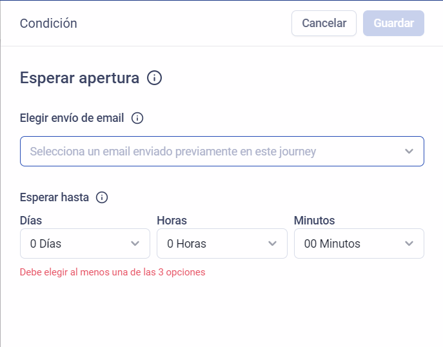Click the Guardar button

click(393, 23)
